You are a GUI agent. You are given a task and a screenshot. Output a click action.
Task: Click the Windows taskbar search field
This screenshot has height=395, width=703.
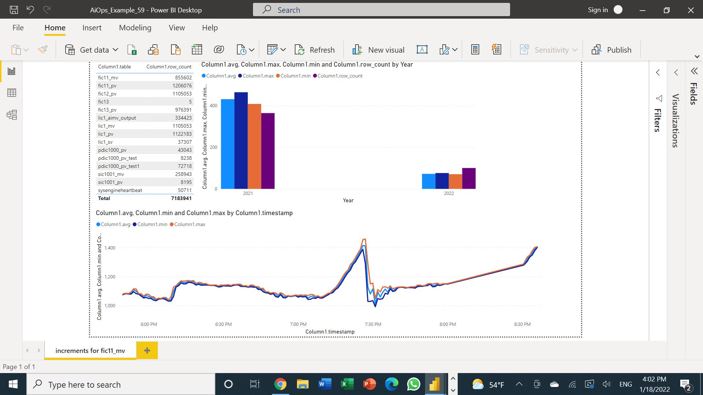coord(121,384)
